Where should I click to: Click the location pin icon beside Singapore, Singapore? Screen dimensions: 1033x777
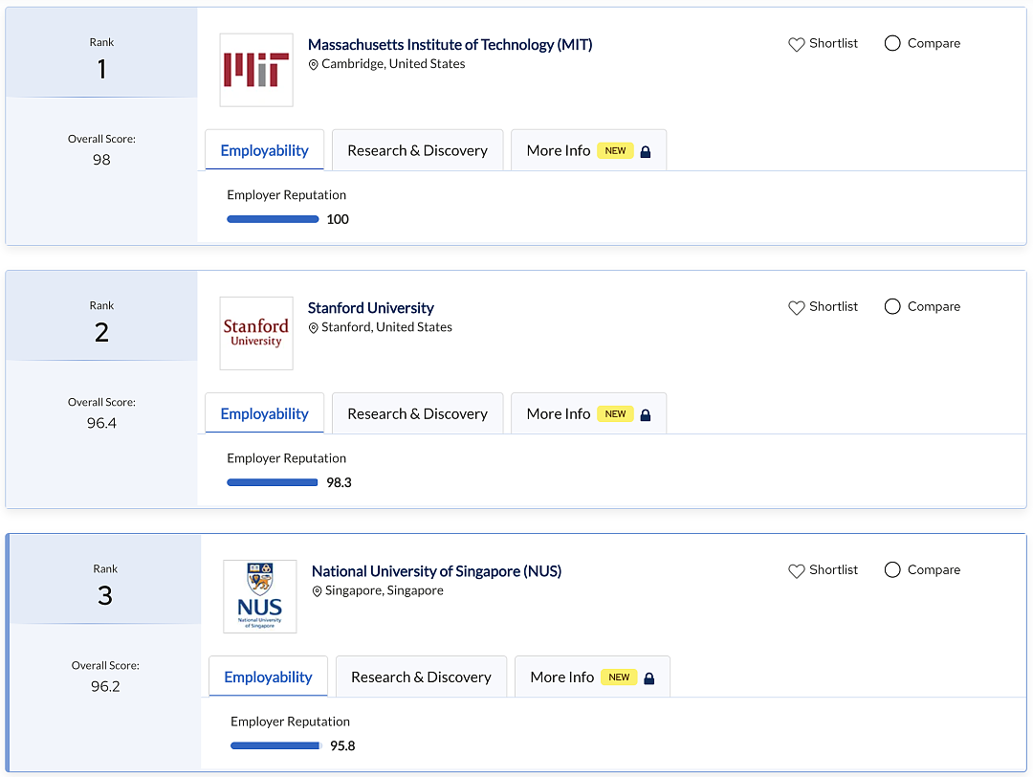tap(317, 591)
